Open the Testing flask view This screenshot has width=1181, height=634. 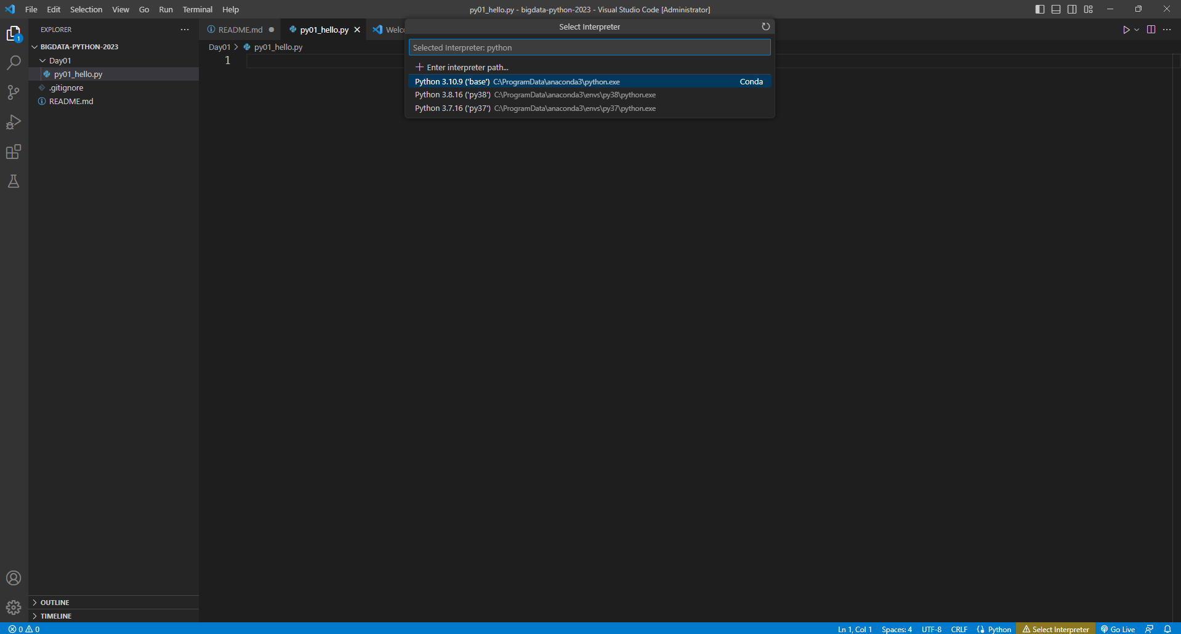click(14, 181)
